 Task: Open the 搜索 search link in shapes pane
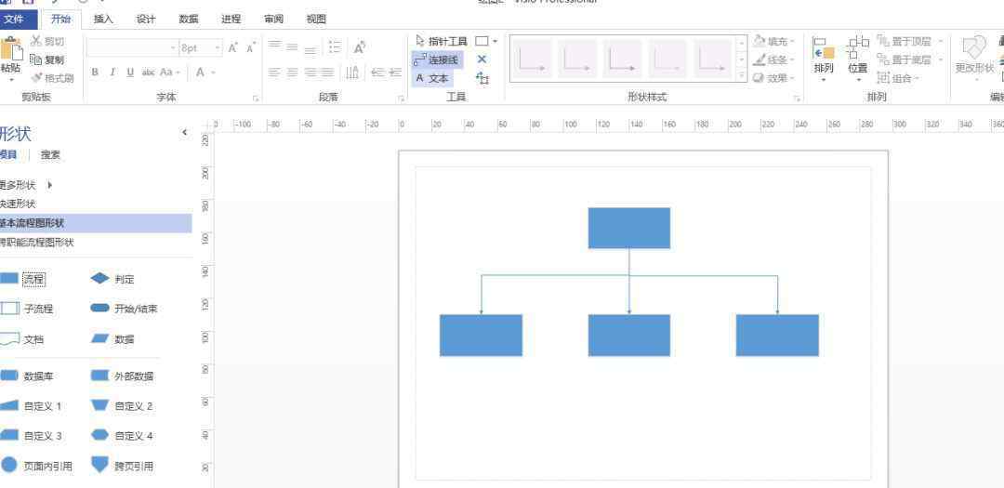click(50, 155)
